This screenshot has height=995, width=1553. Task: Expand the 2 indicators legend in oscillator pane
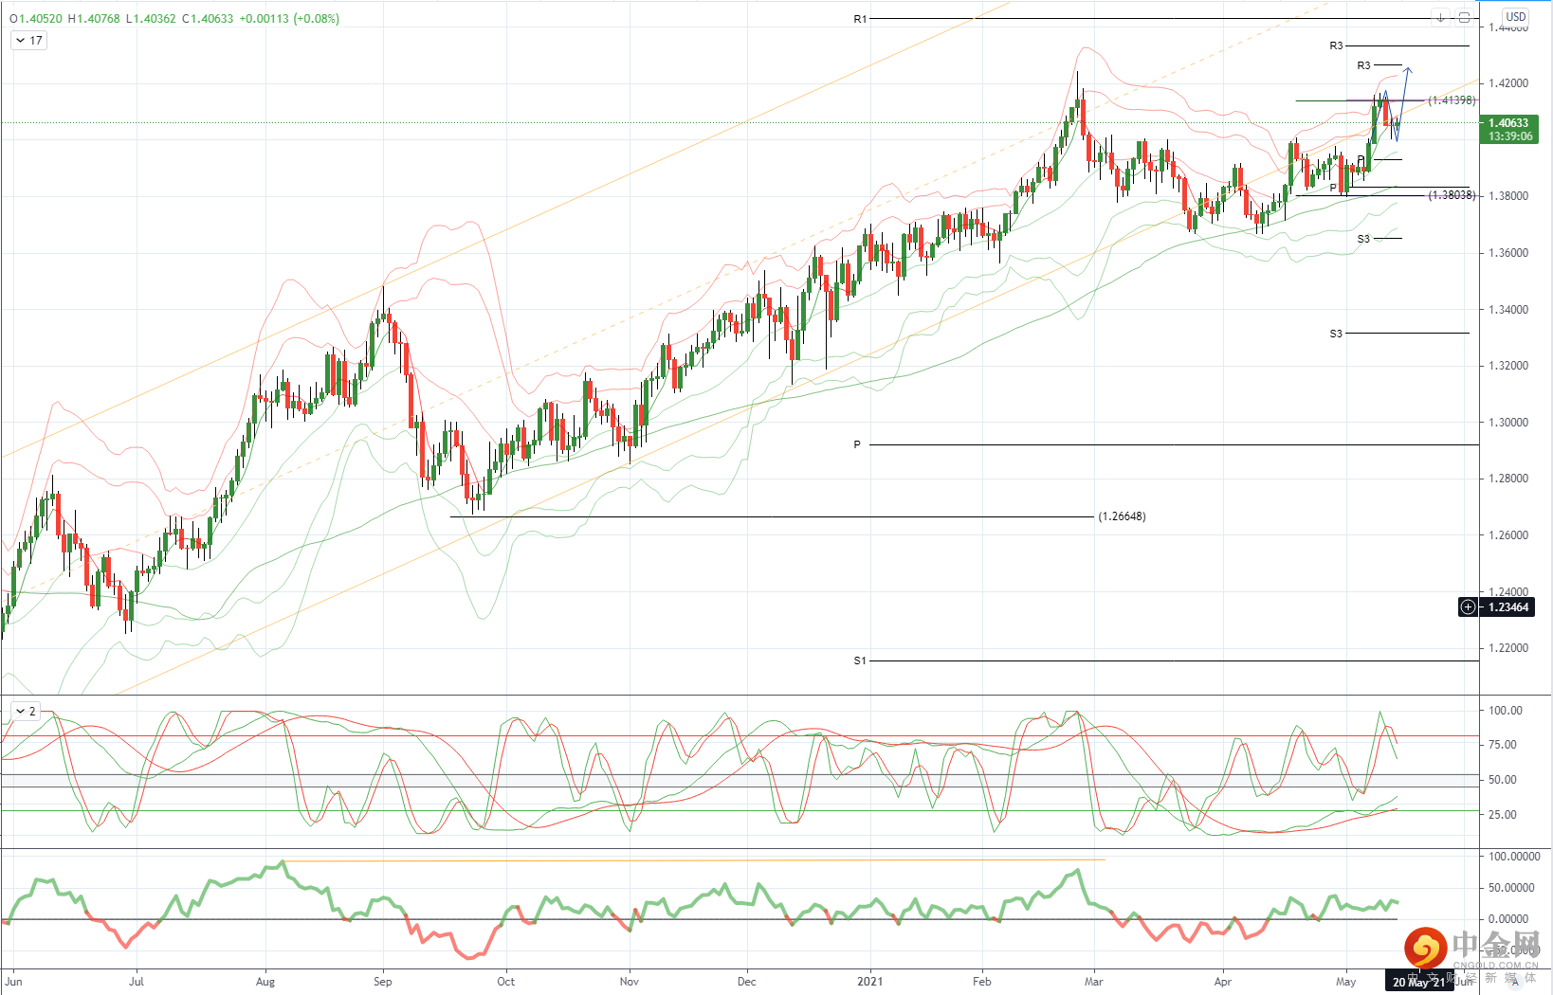[x=26, y=711]
